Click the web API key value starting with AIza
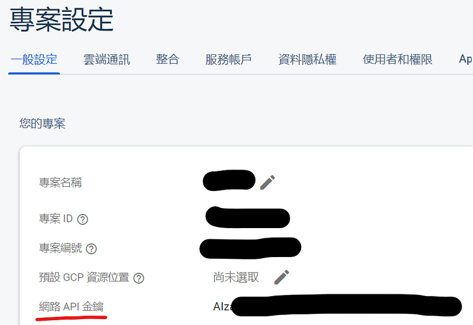This screenshot has height=325, width=473. click(x=337, y=307)
